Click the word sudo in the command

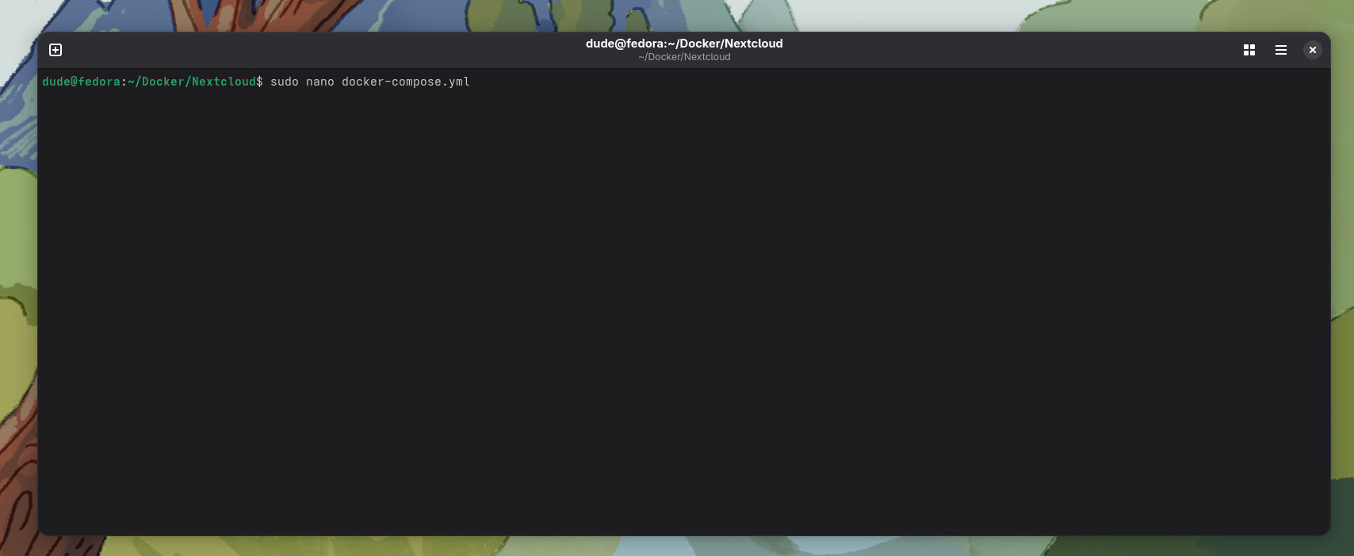[x=285, y=82]
